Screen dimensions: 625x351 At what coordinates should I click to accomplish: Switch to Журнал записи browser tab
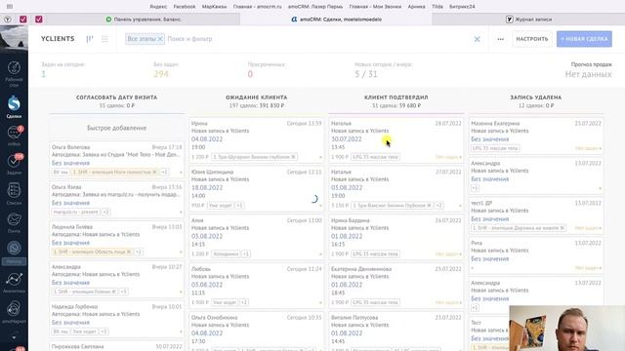click(528, 19)
